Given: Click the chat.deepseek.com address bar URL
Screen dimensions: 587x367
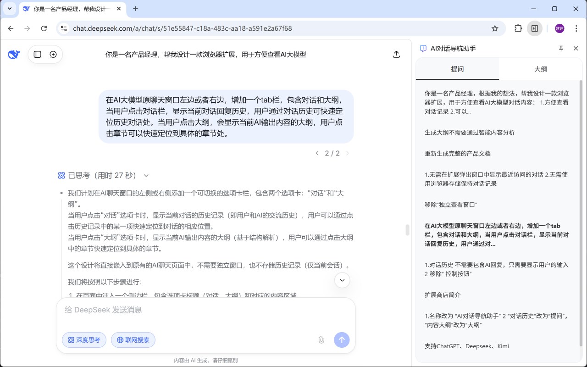Looking at the screenshot, I should 182,28.
